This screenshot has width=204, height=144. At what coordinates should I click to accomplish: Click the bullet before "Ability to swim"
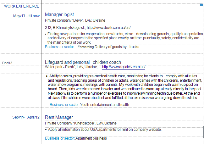click(47, 76)
